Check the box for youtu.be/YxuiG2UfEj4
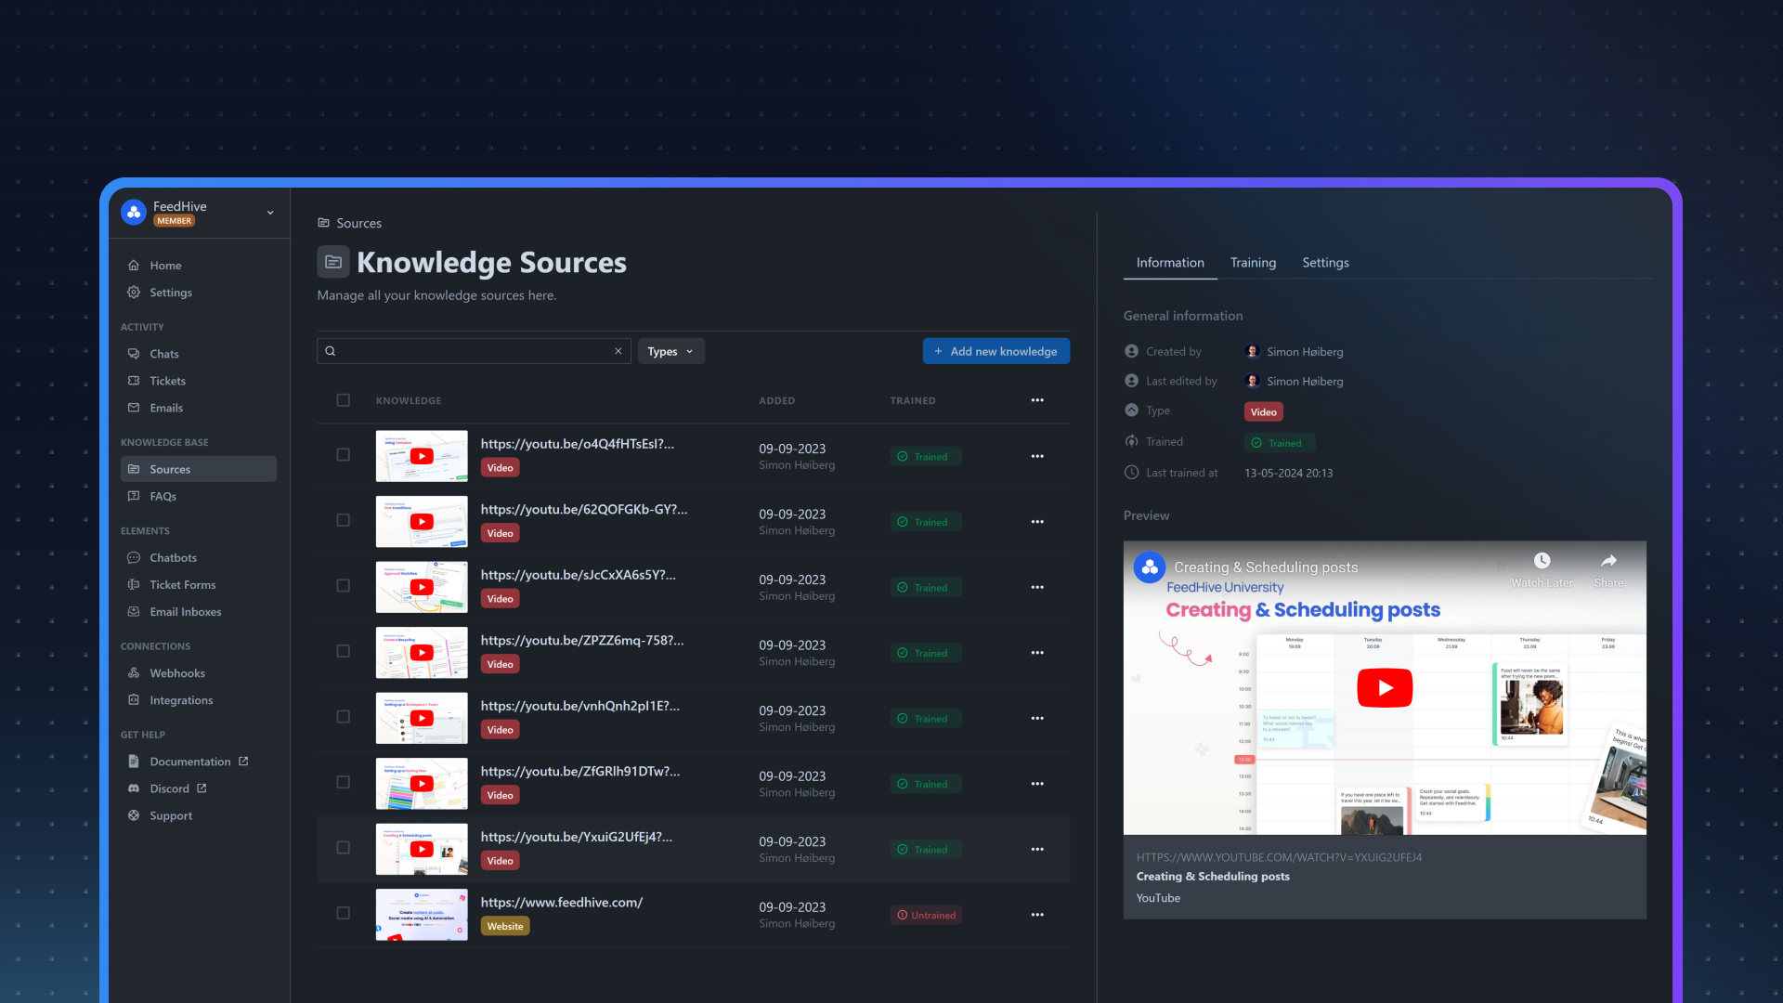1783x1003 pixels. [x=344, y=848]
